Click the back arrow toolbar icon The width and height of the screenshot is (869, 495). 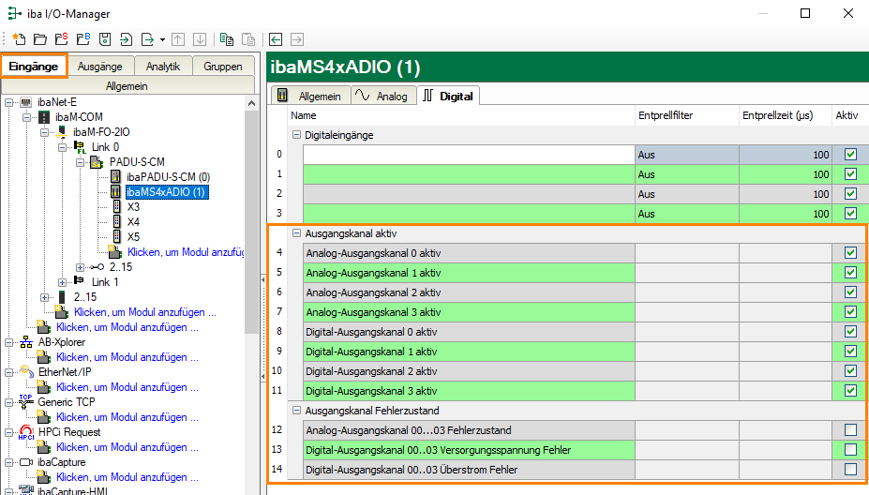[x=276, y=39]
